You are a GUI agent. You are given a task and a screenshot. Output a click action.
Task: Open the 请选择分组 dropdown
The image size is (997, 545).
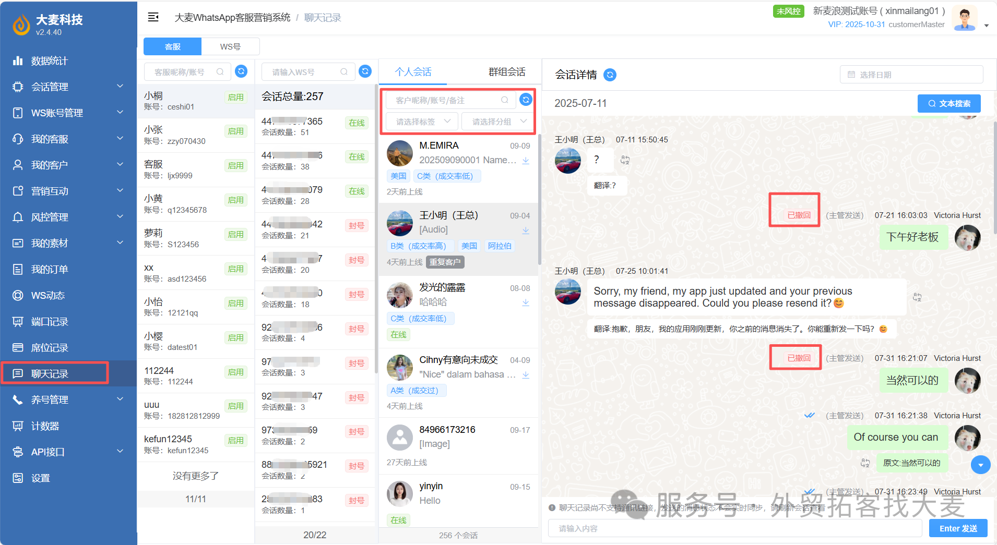coord(498,122)
